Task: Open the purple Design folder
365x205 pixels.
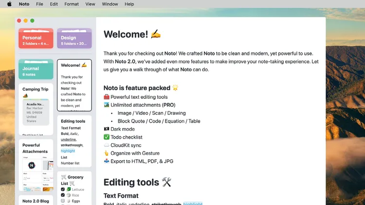Action: (74, 38)
